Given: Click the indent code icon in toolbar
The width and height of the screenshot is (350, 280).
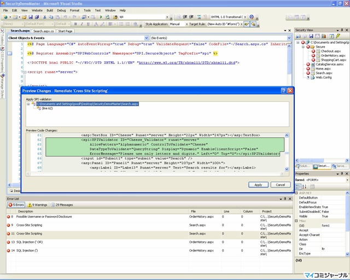Looking at the screenshot, I should [191, 17].
